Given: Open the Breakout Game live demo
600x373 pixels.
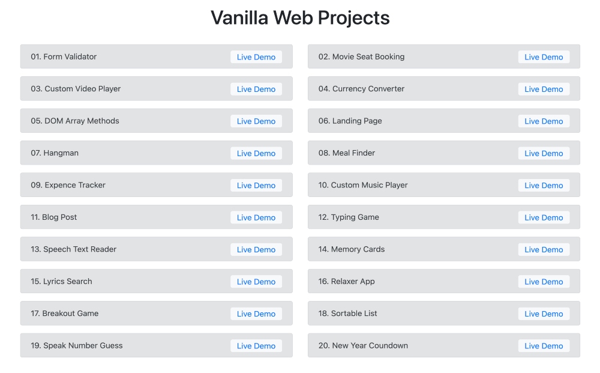Looking at the screenshot, I should pos(256,314).
